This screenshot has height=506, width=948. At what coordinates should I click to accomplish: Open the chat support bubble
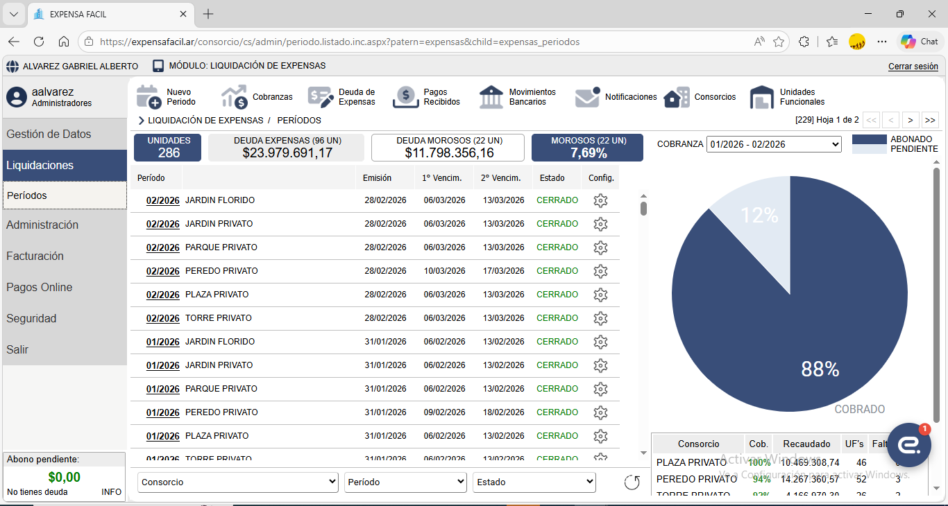908,445
